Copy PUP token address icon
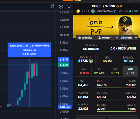140x119 pixels. [x=100, y=6]
